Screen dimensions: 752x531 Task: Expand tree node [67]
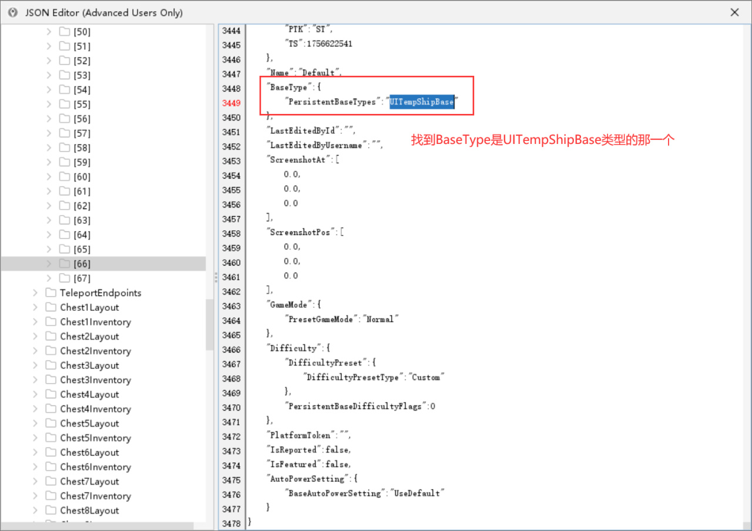[x=49, y=278]
